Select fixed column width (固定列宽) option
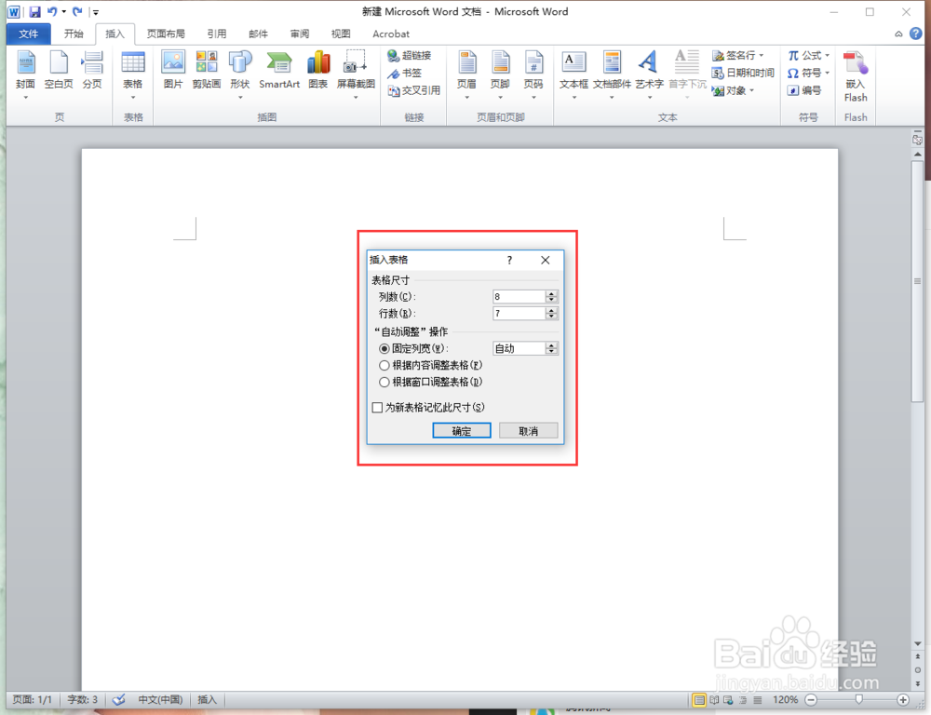The height and width of the screenshot is (715, 931). pos(413,348)
